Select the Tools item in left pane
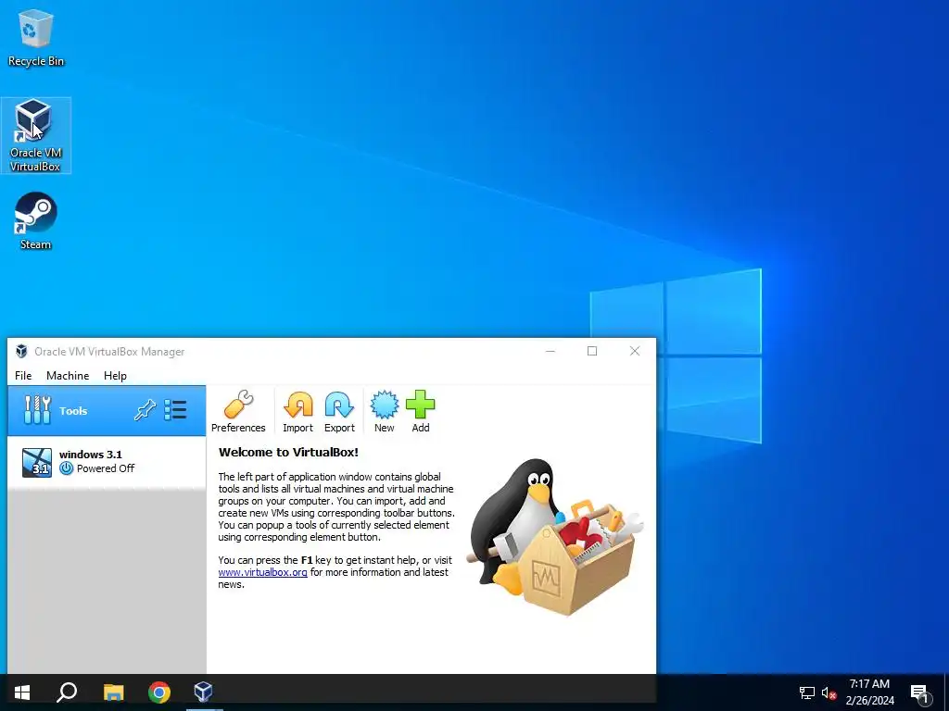Viewport: 949px width, 711px height. (x=107, y=410)
